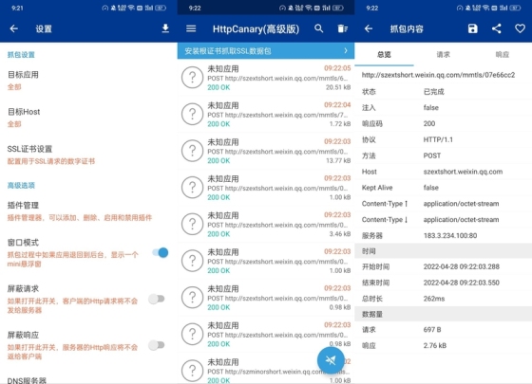
Task: Enable the 屏蔽请求 switch
Action: [157, 299]
